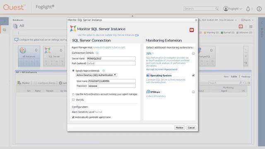
Task: Enable the SQL PI extension checkbox
Action: (x=193, y=53)
